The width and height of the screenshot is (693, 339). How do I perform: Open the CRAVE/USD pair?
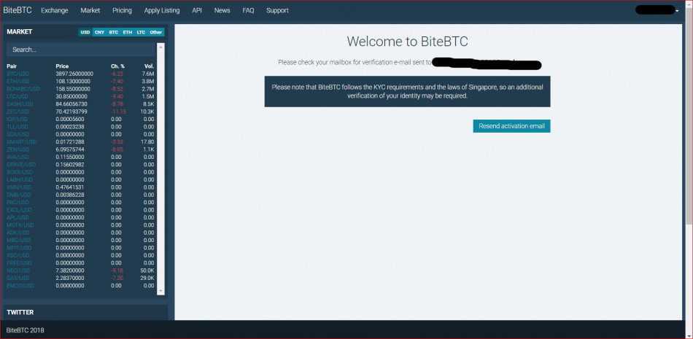coord(21,165)
